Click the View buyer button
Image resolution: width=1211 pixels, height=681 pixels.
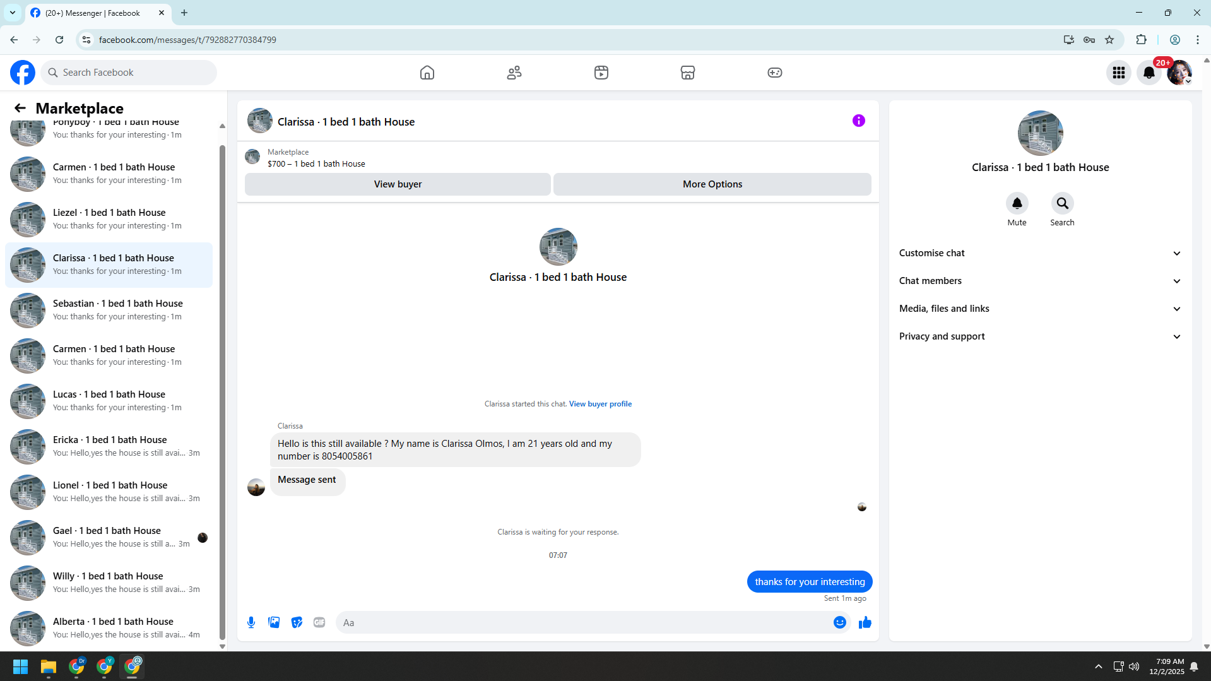398,184
